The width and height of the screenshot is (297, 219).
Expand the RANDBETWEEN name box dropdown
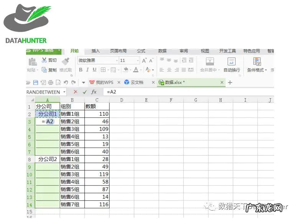tap(64, 92)
